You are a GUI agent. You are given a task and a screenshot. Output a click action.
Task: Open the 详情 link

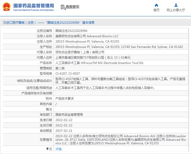click(59, 149)
